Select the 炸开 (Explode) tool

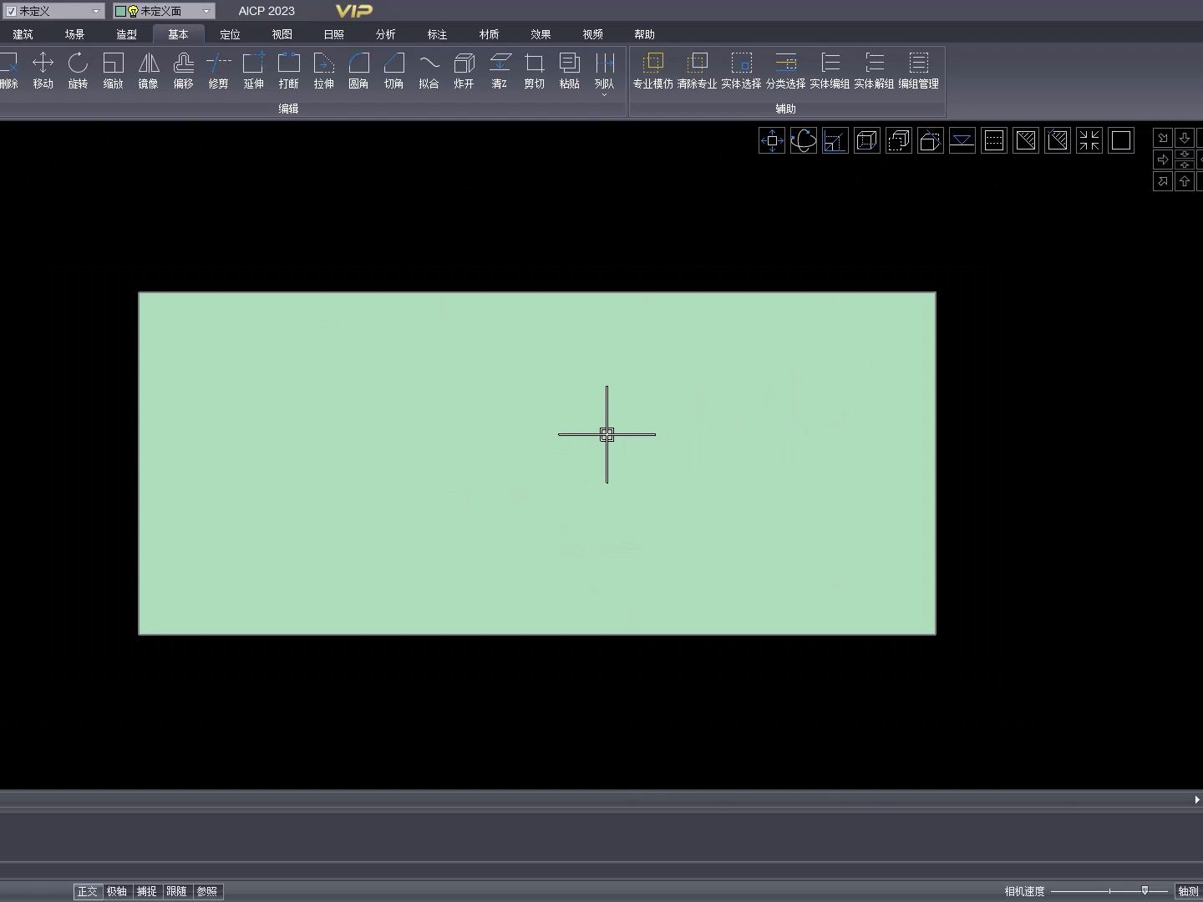coord(464,71)
